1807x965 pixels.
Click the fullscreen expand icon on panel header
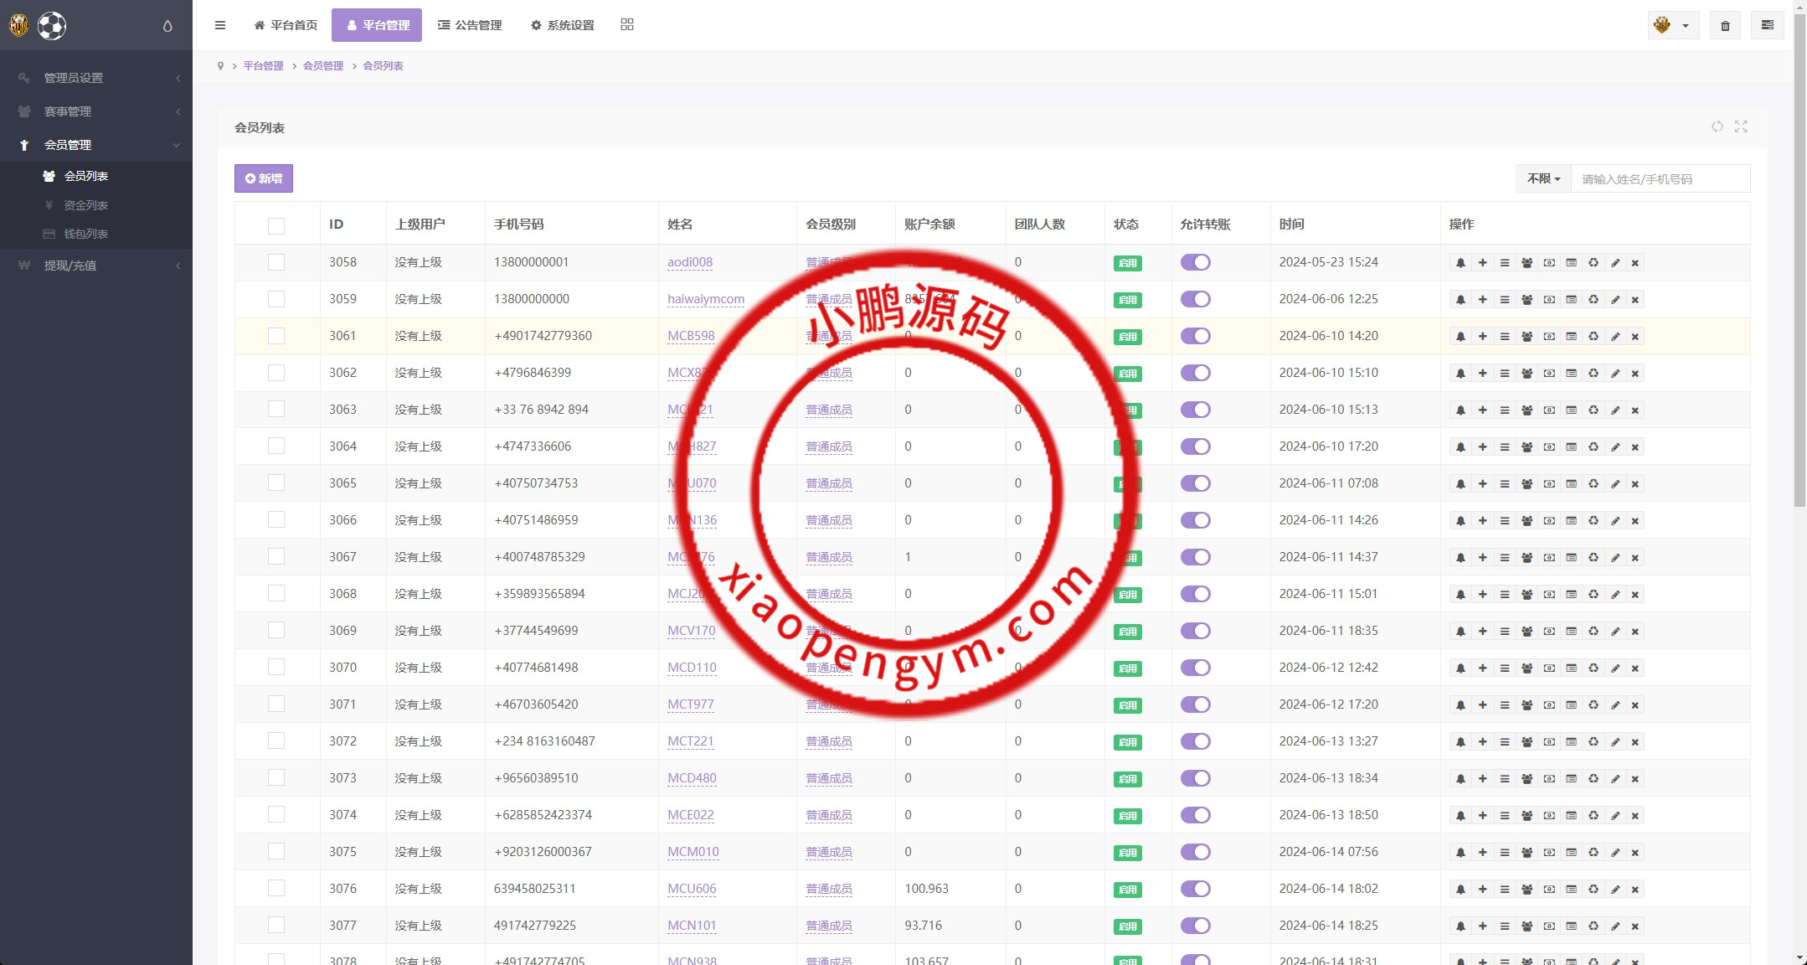[1741, 126]
